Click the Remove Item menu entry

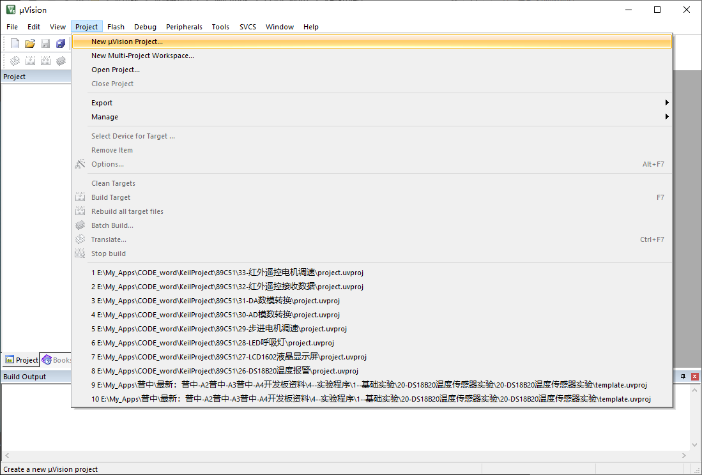point(372,150)
